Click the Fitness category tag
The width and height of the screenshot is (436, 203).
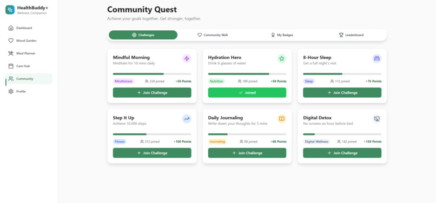(x=120, y=141)
